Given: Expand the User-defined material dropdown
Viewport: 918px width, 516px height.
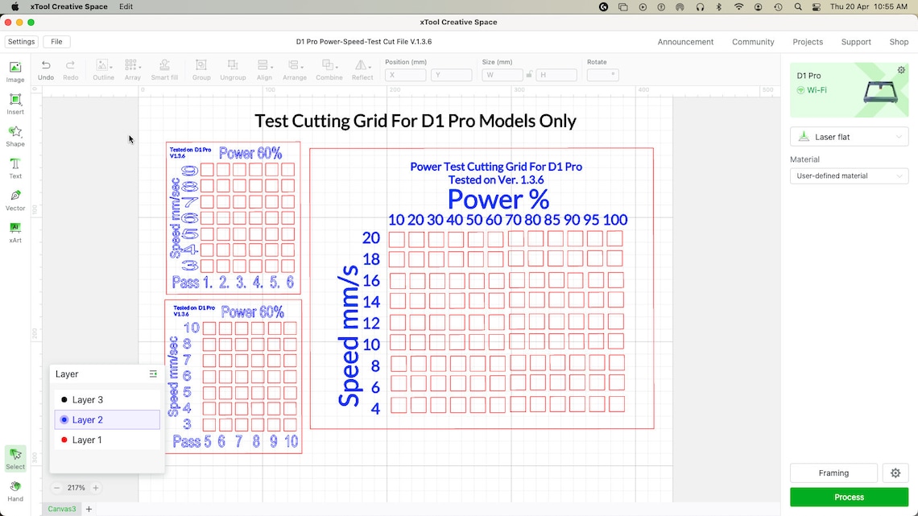Looking at the screenshot, I should (849, 175).
